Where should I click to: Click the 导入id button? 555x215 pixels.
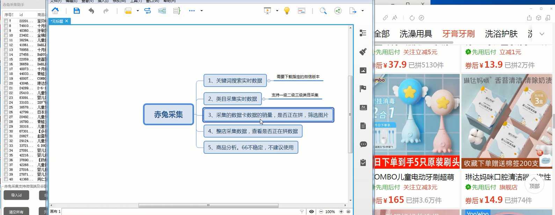pyautogui.click(x=16, y=195)
